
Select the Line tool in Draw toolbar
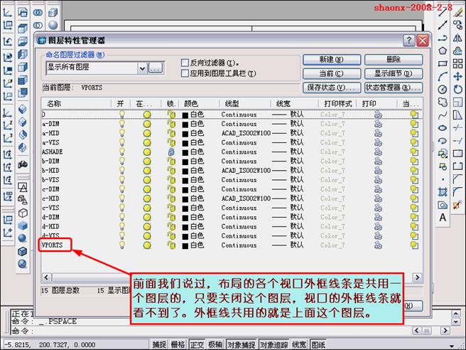coord(443,12)
